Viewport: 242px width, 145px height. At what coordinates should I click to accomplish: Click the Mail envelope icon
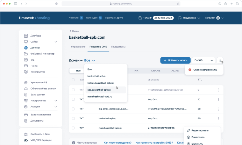26,66
